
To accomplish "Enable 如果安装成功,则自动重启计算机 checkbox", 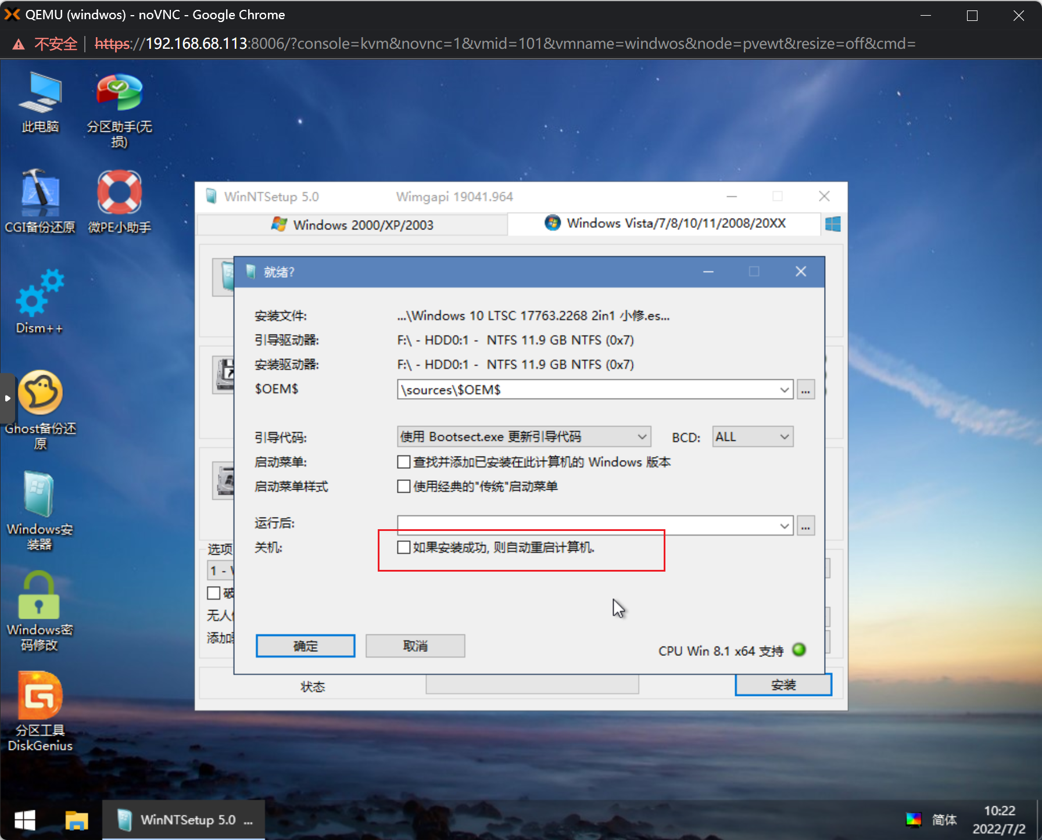I will click(404, 547).
